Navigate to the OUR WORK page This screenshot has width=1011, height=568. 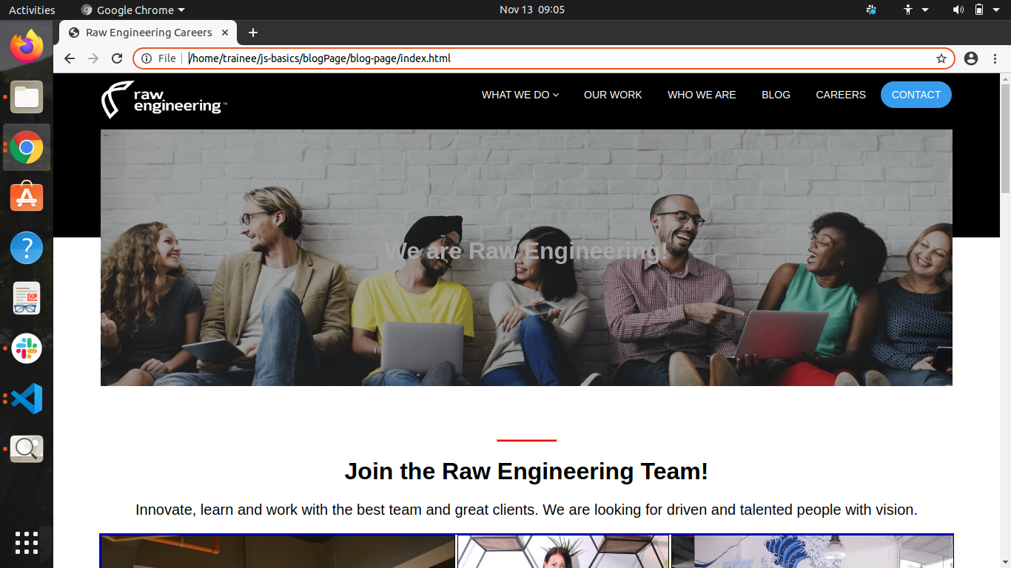[x=613, y=95]
